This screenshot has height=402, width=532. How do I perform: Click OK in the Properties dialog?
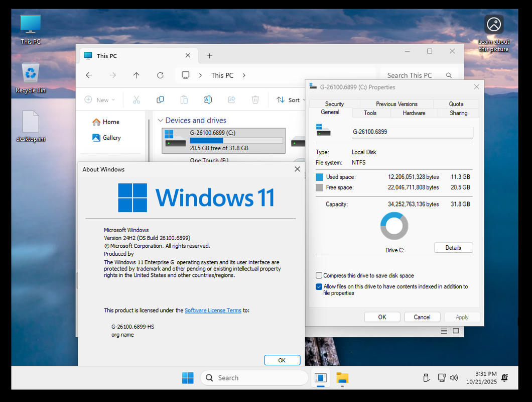pyautogui.click(x=382, y=317)
